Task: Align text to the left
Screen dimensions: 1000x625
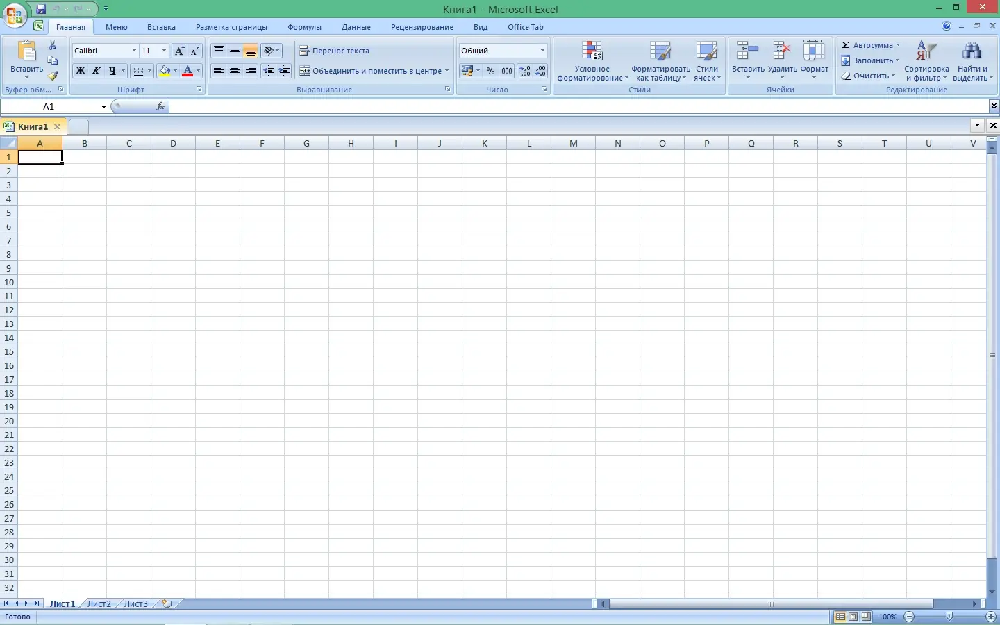Action: (x=219, y=71)
